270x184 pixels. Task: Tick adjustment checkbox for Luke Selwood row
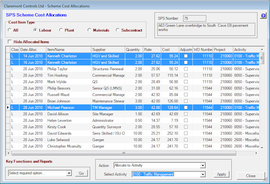point(185,140)
